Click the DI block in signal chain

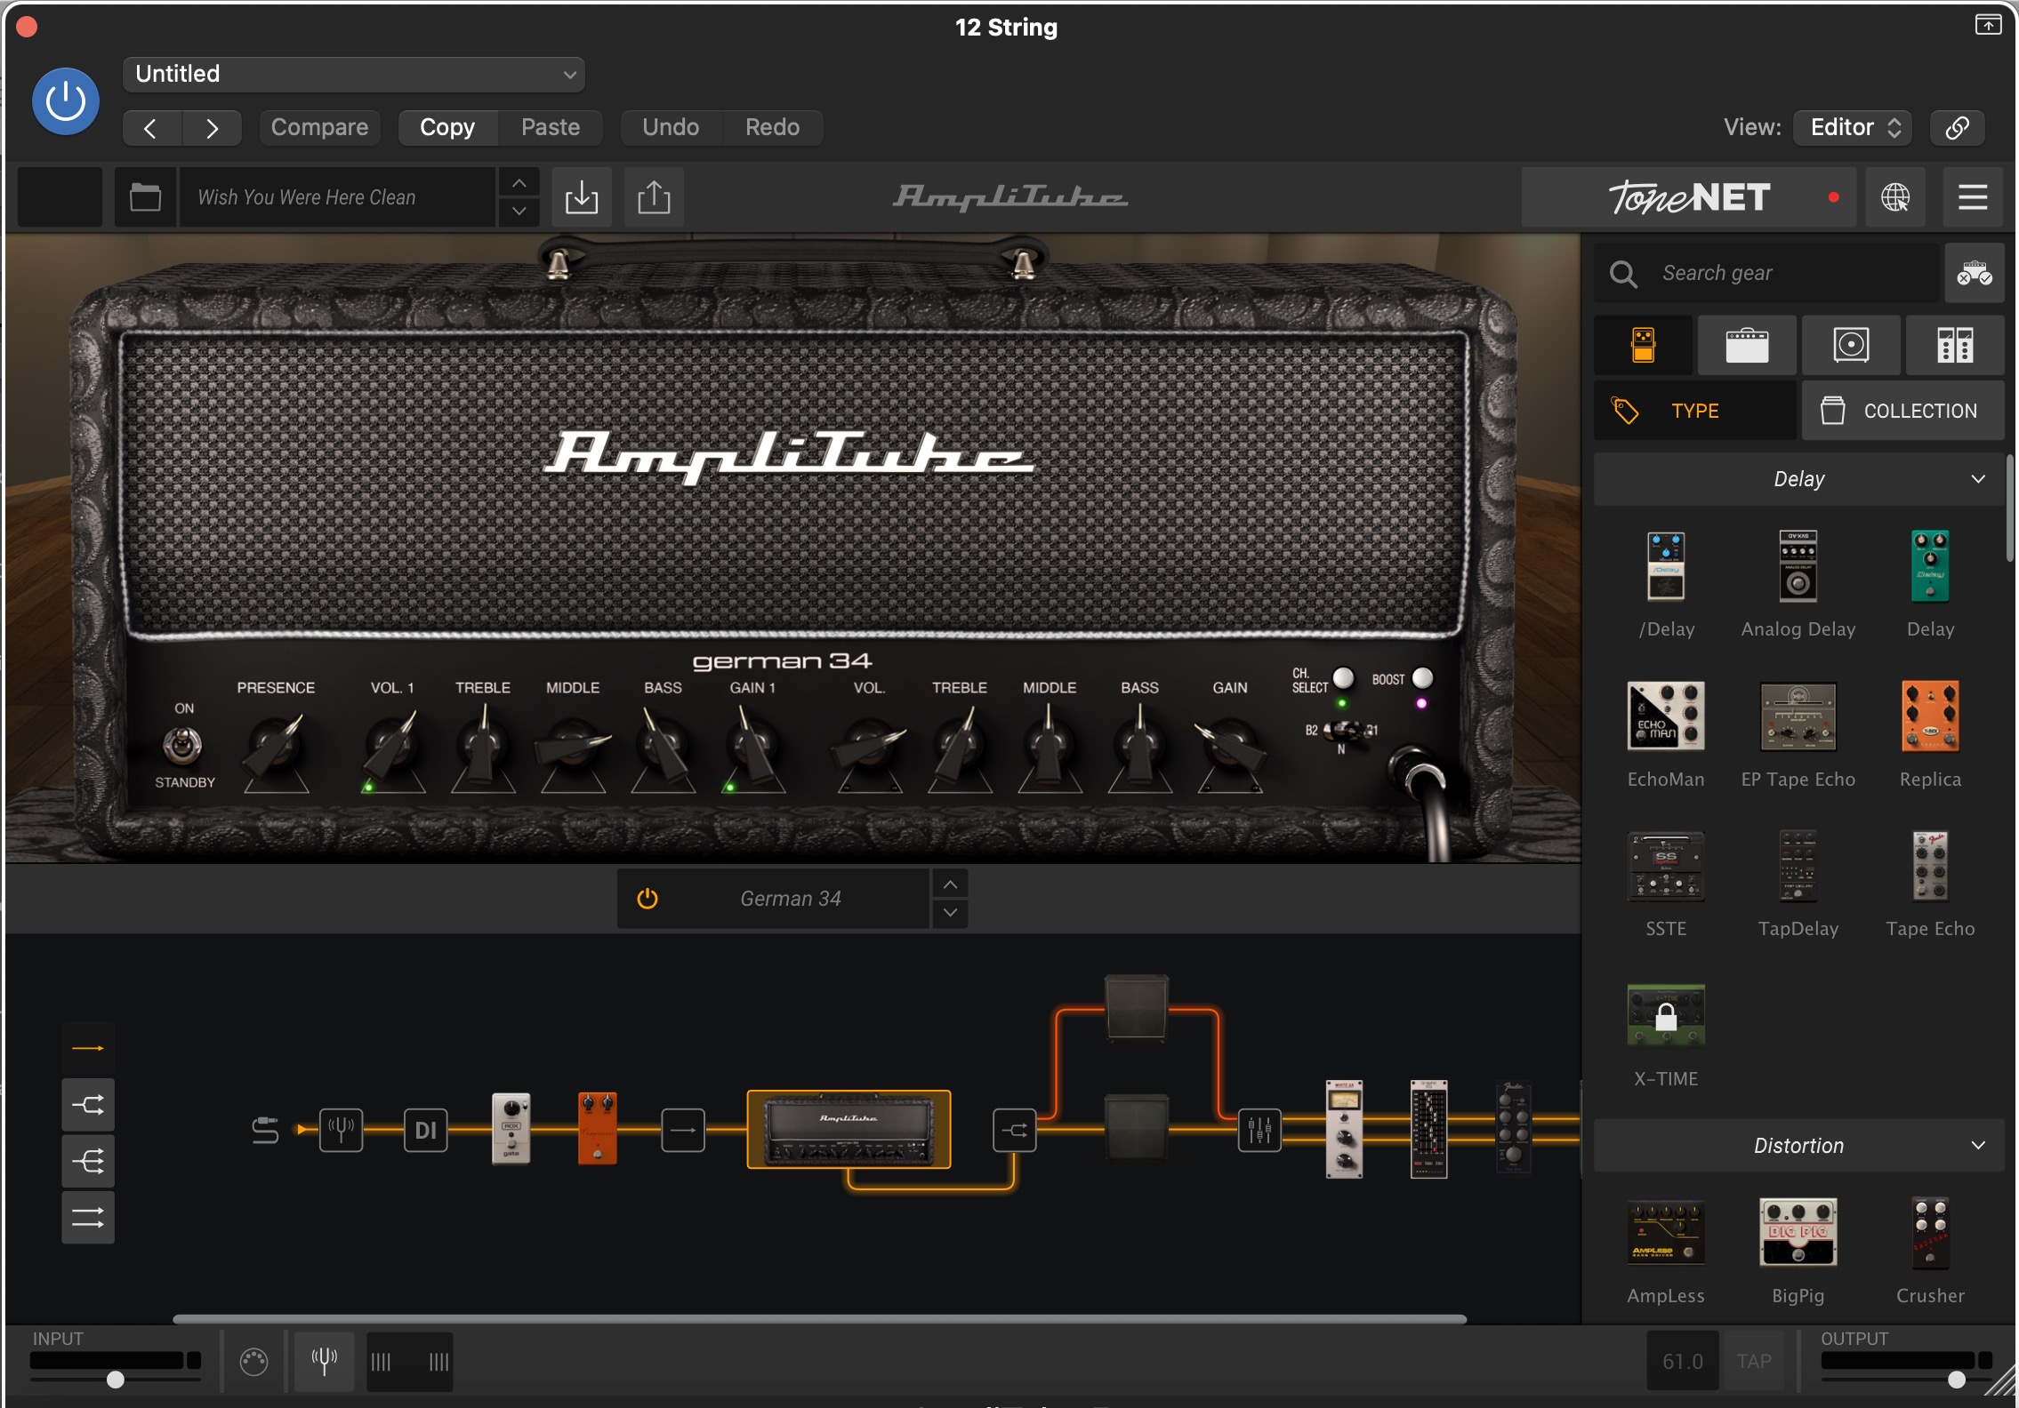pyautogui.click(x=425, y=1130)
